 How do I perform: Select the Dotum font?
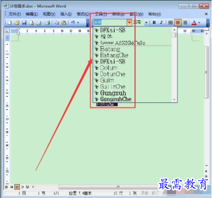[x=132, y=68]
